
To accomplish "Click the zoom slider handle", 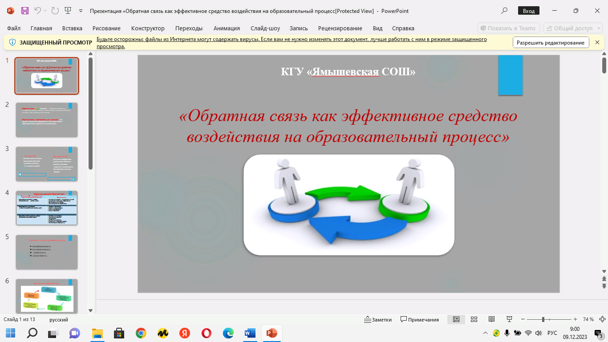I will (543, 319).
